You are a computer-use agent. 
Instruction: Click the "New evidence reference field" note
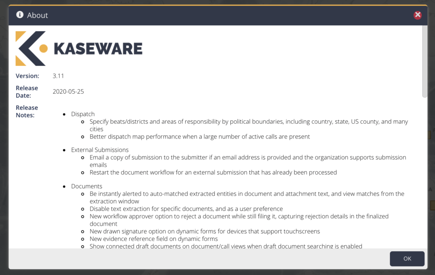pyautogui.click(x=153, y=239)
